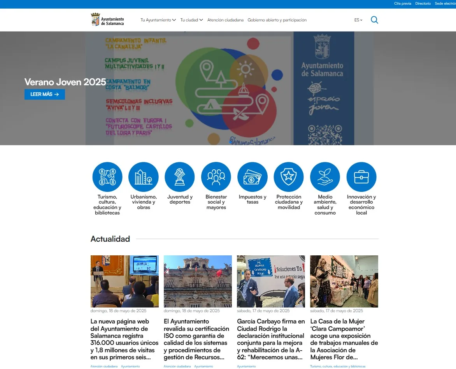Viewport: 456px width, 369px height.
Task: Open the handicraft exhibition news photo
Action: [344, 281]
